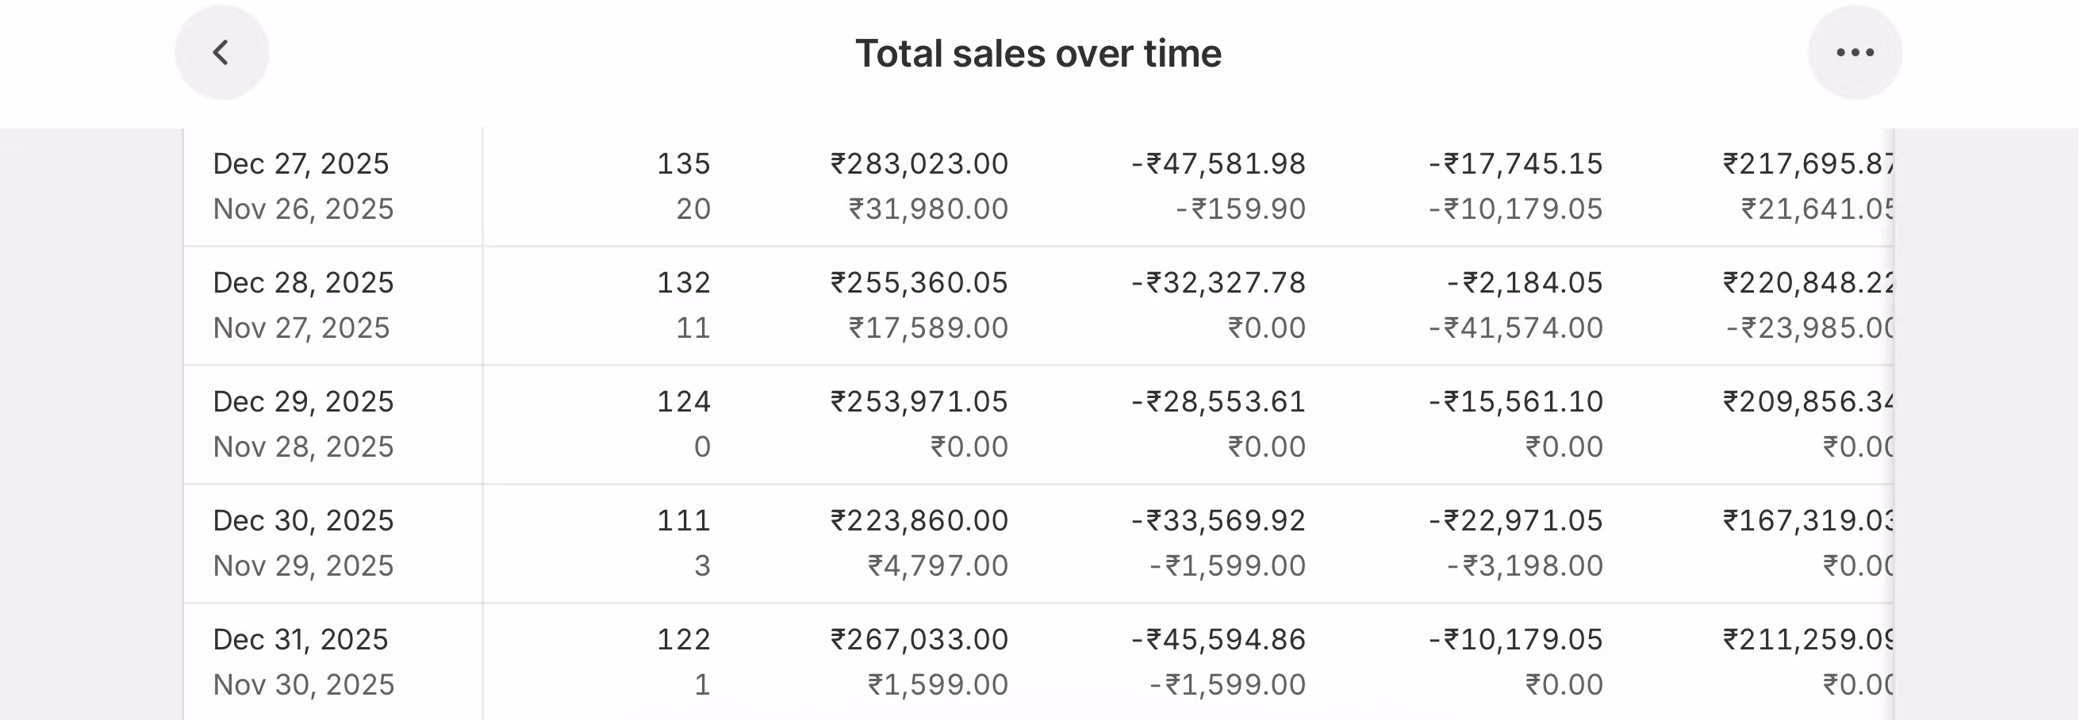This screenshot has width=2080, height=720.
Task: Click the 135 orders value
Action: click(683, 164)
